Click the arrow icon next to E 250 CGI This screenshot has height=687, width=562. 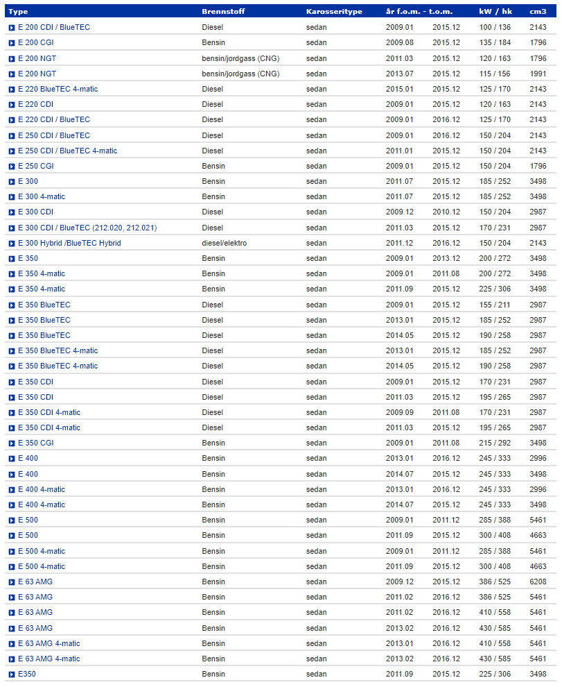coord(12,167)
